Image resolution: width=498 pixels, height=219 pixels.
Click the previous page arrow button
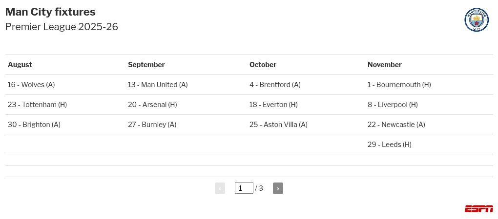pos(220,188)
